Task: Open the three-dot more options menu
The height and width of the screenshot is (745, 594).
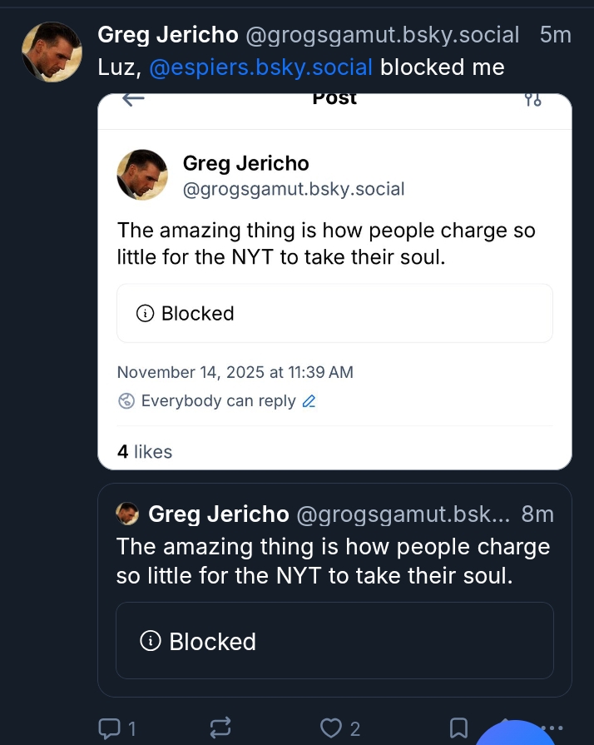Action: click(x=552, y=728)
